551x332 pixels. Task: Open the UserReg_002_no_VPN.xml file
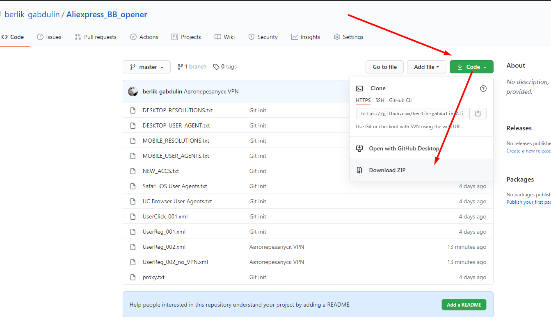tap(175, 262)
